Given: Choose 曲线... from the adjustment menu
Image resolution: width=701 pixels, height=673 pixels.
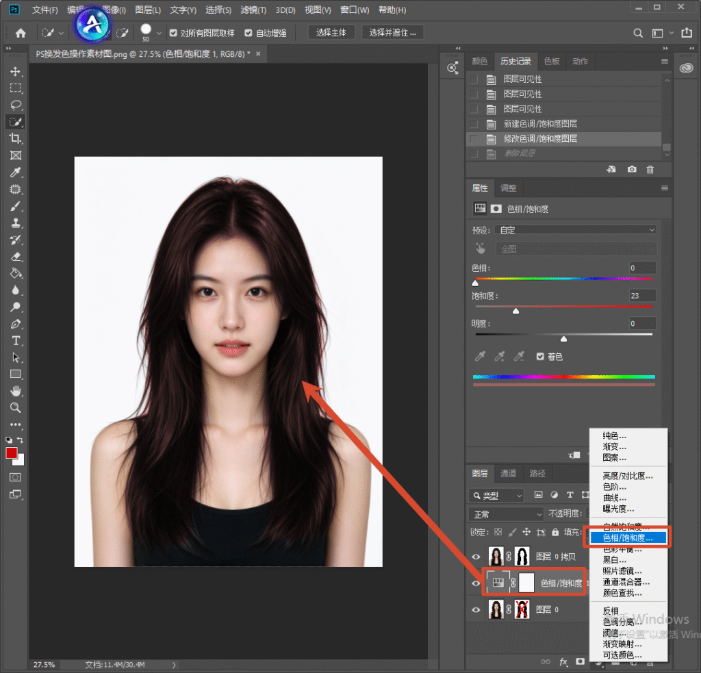Looking at the screenshot, I should click(615, 498).
